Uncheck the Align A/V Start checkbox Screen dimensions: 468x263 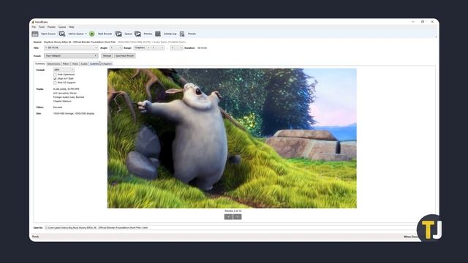[x=55, y=78]
